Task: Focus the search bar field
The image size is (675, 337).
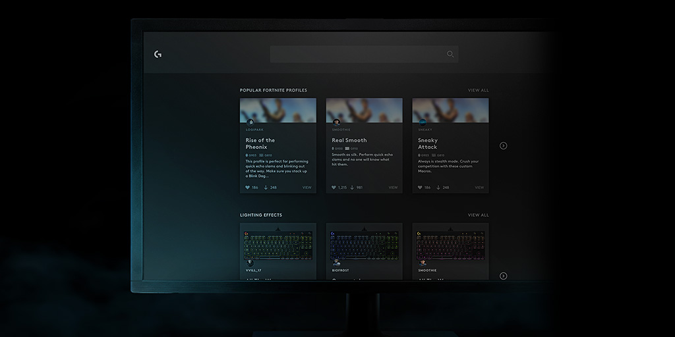Action: point(364,54)
